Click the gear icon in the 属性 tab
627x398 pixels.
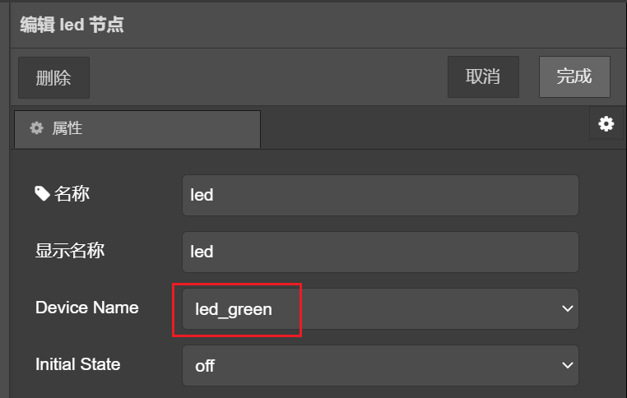36,128
